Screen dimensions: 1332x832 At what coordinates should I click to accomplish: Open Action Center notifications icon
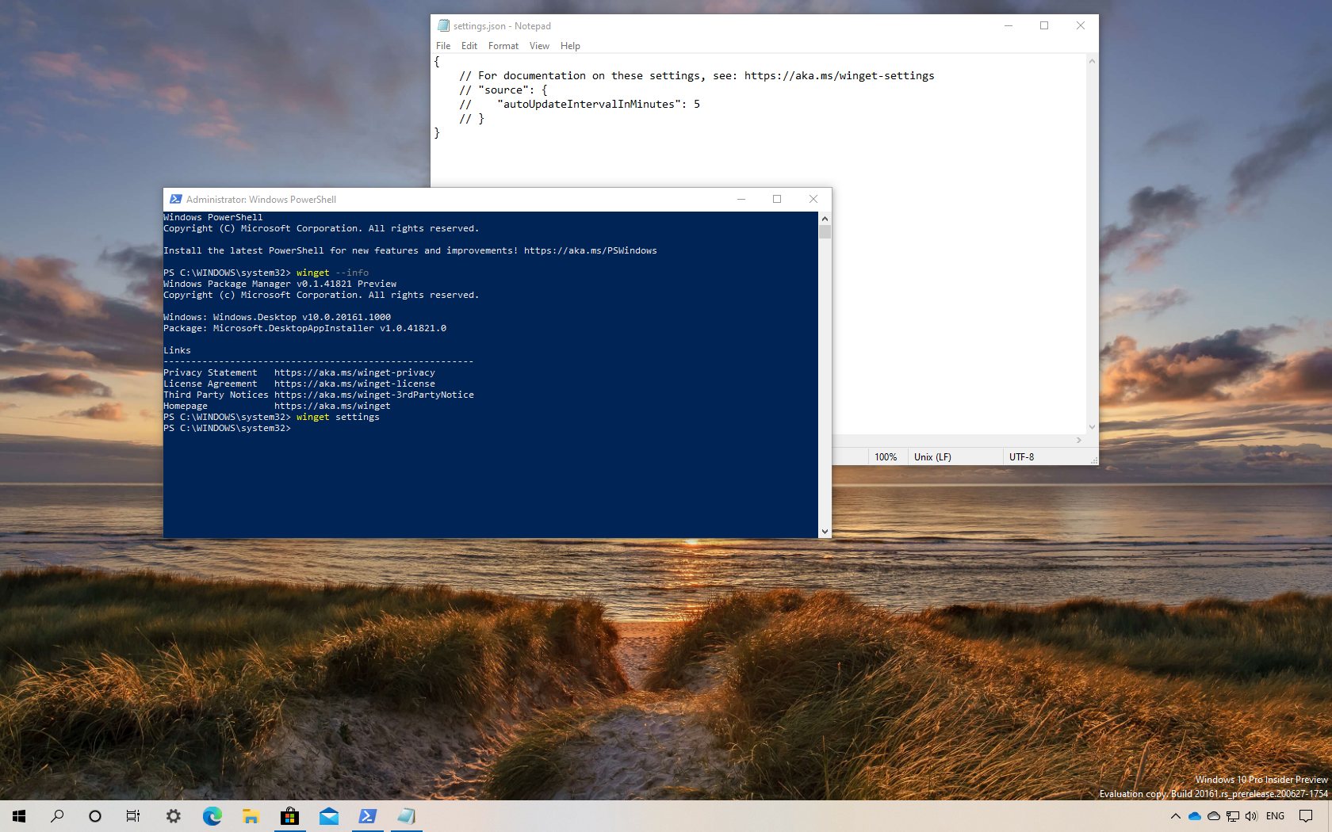point(1306,816)
